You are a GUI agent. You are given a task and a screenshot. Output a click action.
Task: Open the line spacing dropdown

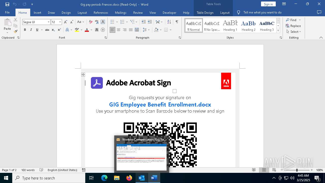[149, 30]
